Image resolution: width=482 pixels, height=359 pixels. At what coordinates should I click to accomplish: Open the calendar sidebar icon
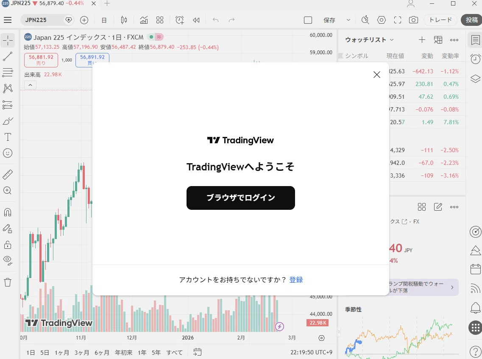point(475,269)
